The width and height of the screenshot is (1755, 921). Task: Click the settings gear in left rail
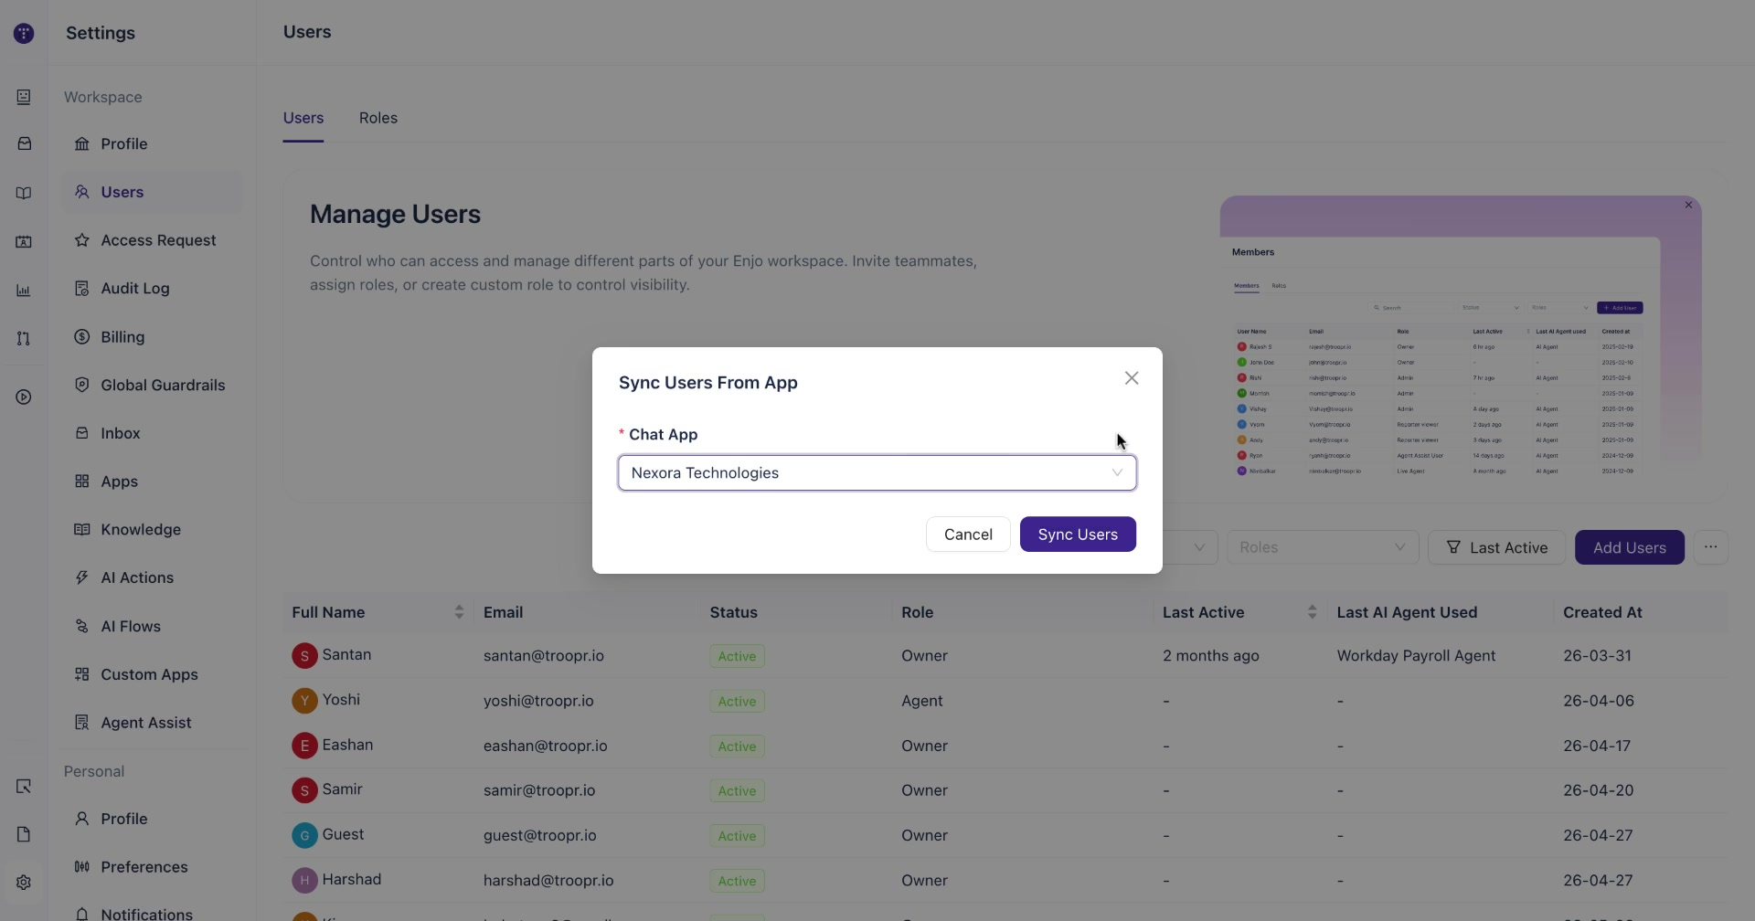point(24,883)
